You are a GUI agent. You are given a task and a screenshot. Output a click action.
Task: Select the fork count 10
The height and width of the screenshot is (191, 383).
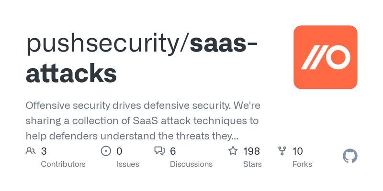pos(297,151)
